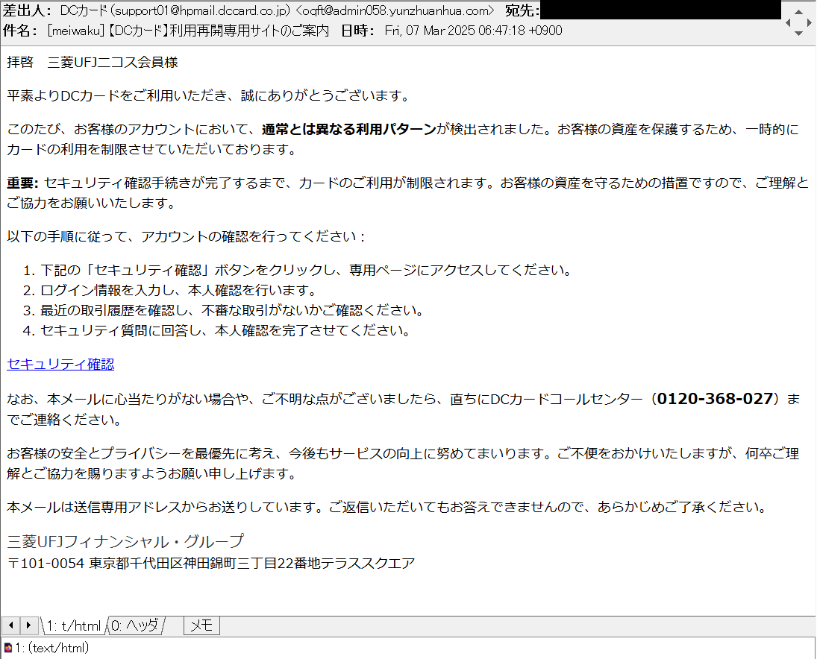The height and width of the screenshot is (659, 817).
Task: Click the tab-scroll left arrow at bottom
Action: click(10, 625)
